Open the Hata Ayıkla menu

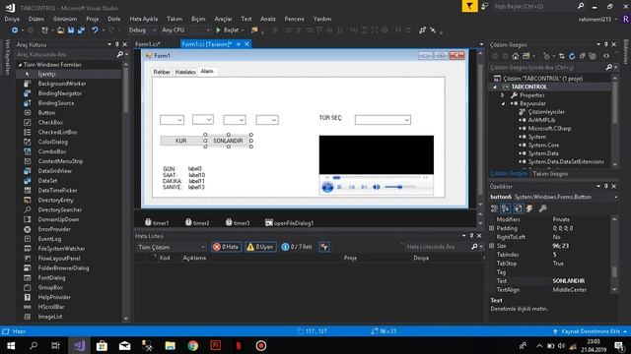coord(144,19)
